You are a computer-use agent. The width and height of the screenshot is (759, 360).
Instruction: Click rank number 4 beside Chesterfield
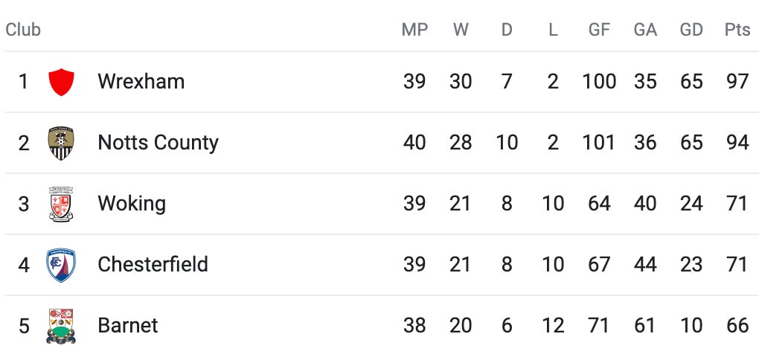(x=24, y=265)
